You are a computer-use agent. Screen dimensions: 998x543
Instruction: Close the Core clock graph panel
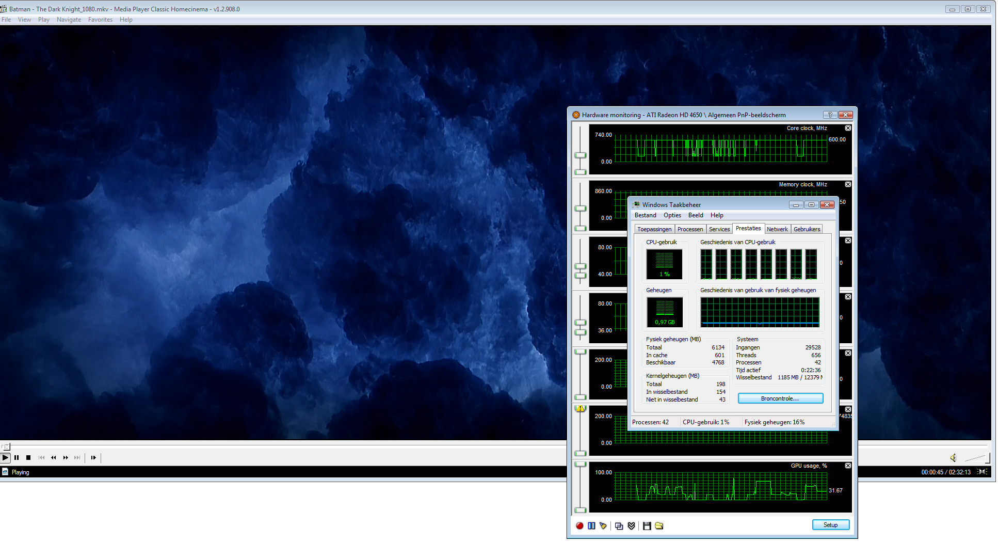coord(848,128)
